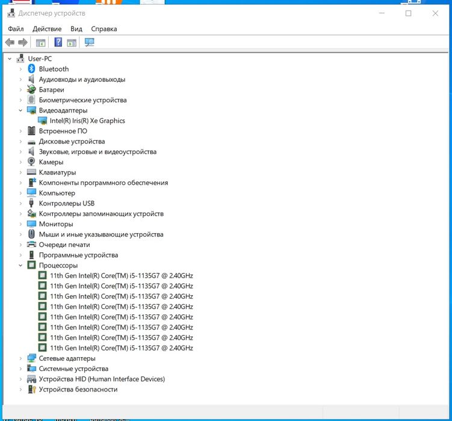The height and width of the screenshot is (421, 452).
Task: Select Intel(R) Iris(R) Xe Graphics entry
Action: (87, 120)
